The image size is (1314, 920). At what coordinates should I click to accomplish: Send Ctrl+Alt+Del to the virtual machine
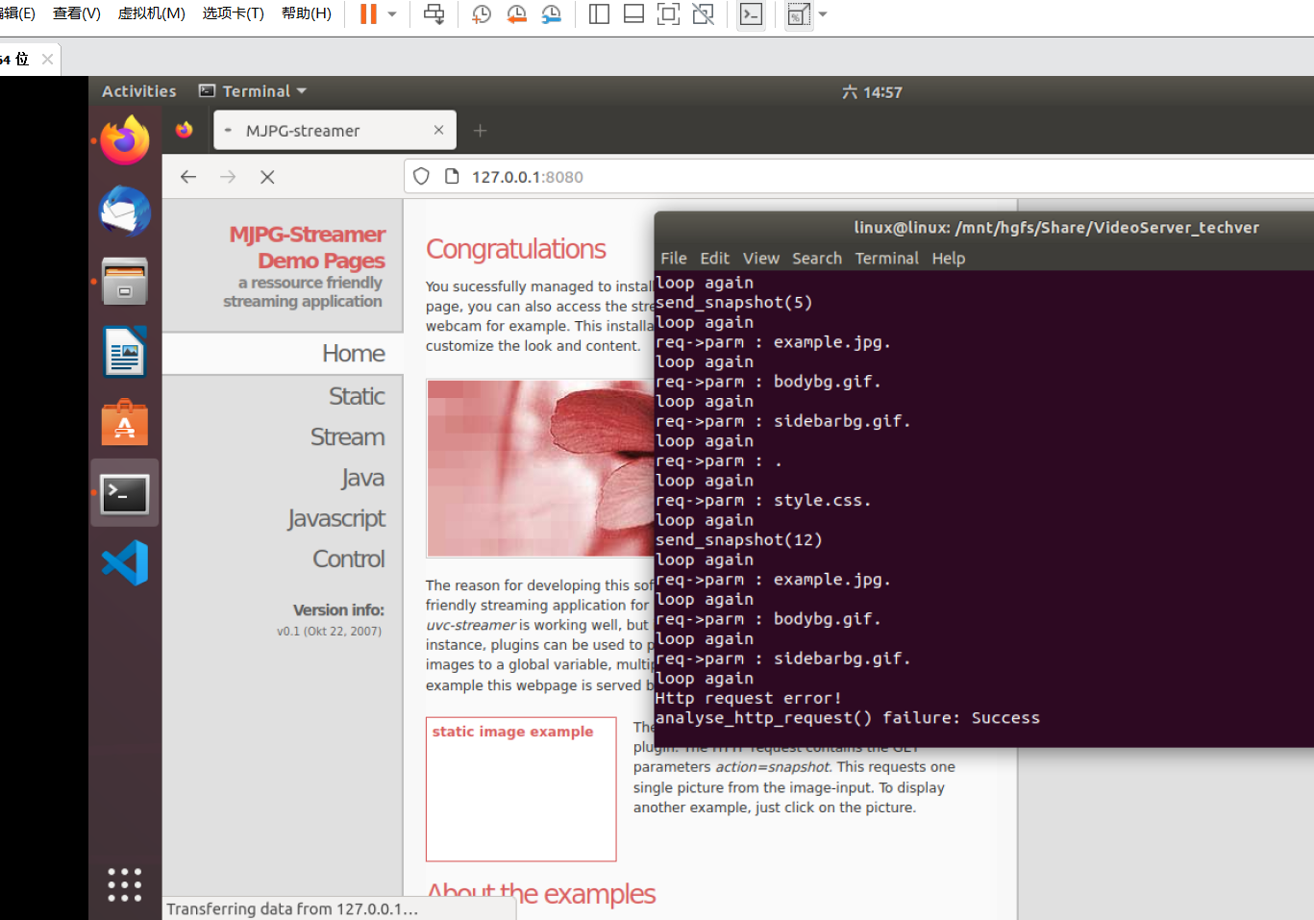pos(434,14)
